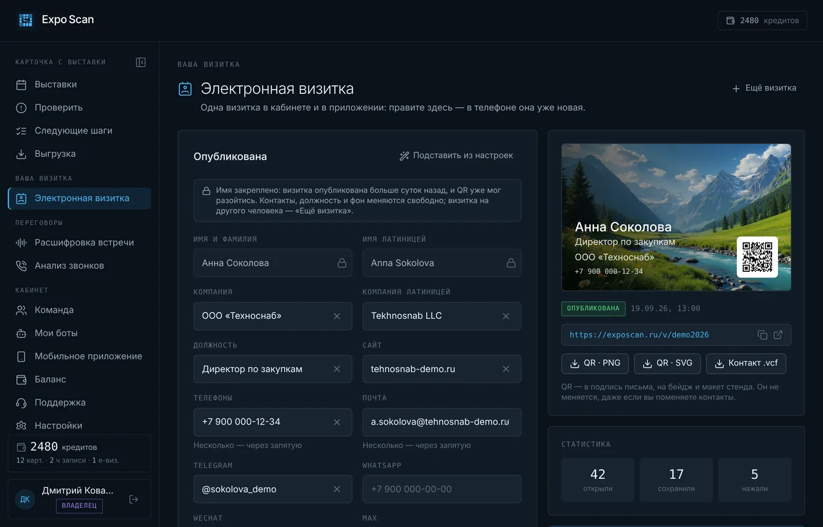Clear the Tekhnosnab LLC field

[x=506, y=316]
